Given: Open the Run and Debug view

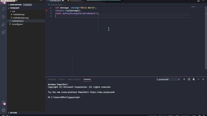Looking at the screenshot, I should [4, 24].
